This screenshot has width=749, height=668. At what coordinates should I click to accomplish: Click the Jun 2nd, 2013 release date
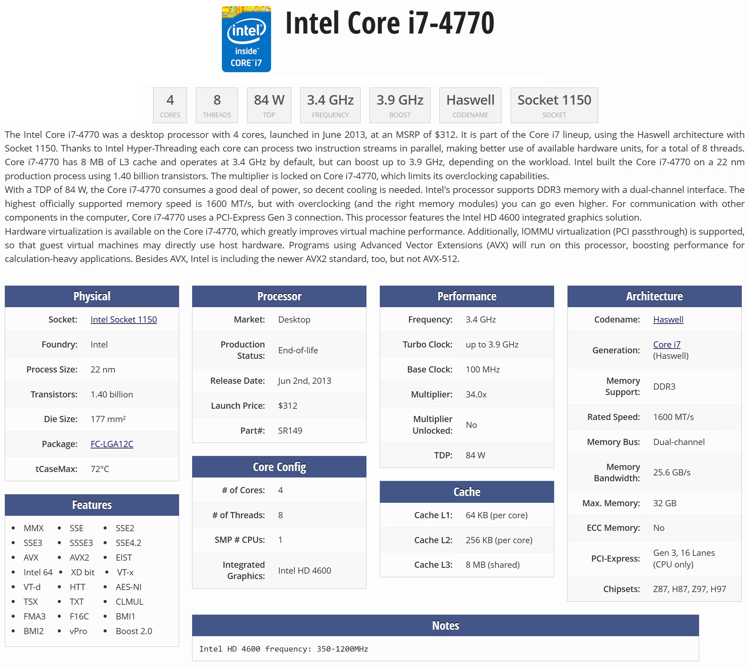tap(305, 381)
